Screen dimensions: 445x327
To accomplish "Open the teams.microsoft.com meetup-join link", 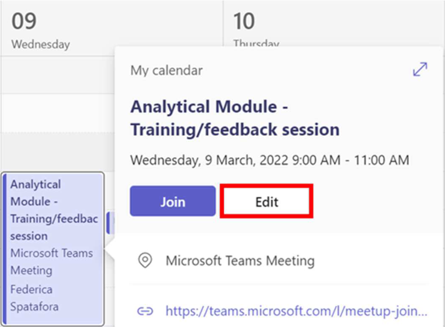I will tap(296, 311).
